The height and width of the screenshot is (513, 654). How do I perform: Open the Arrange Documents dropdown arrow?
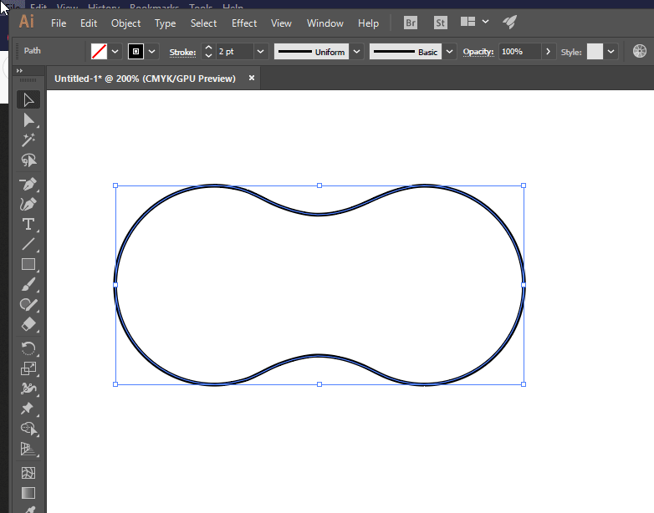click(485, 21)
